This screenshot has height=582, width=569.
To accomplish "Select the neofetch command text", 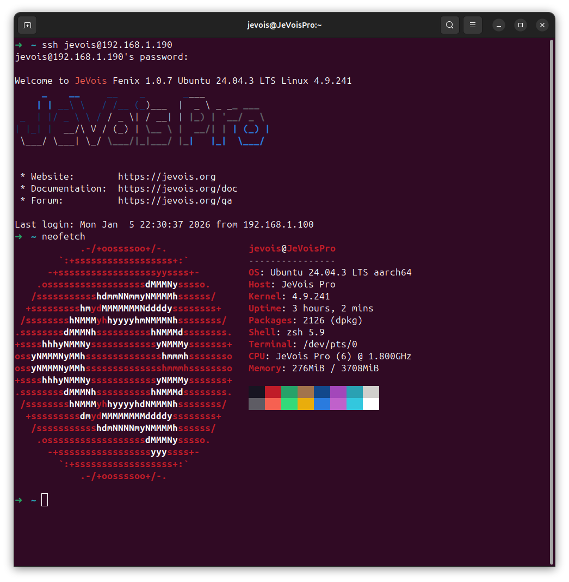I will [63, 236].
